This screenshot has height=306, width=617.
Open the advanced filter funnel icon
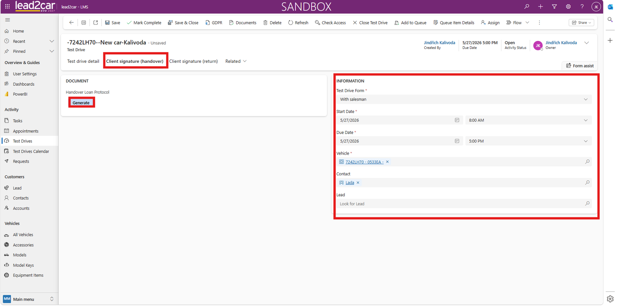[555, 7]
